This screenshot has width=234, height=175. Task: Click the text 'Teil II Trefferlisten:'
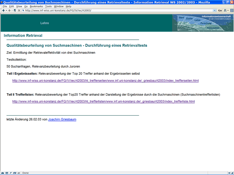20,94
